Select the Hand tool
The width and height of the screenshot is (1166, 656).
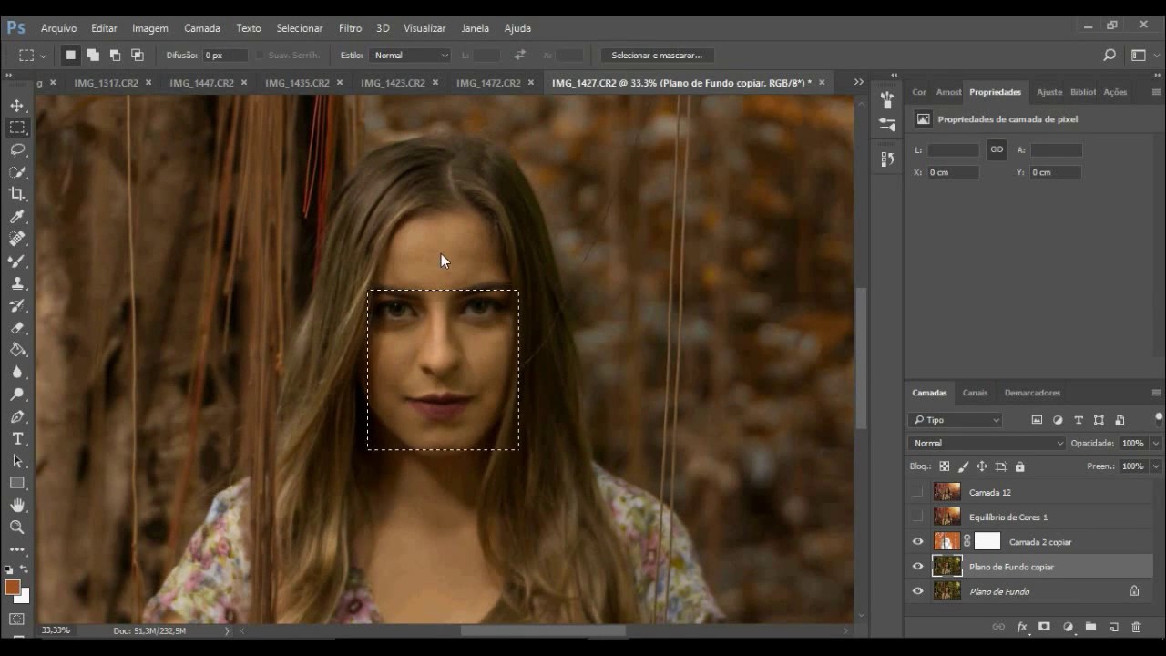pos(17,505)
